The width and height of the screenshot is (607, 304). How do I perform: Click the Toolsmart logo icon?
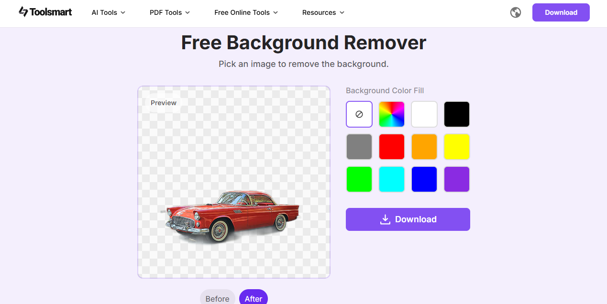pyautogui.click(x=22, y=12)
